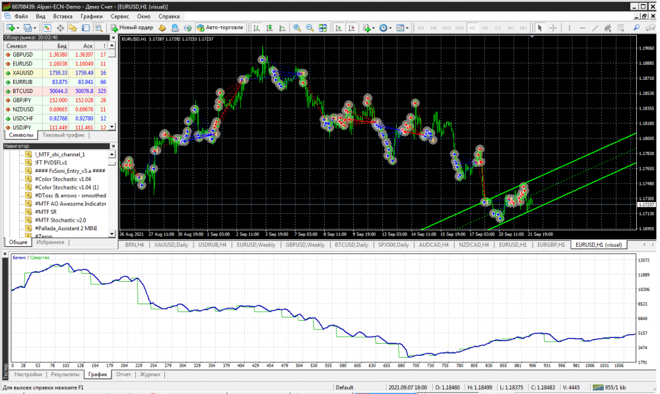Switch to XAUUSD,Daily chart tab

pos(171,245)
